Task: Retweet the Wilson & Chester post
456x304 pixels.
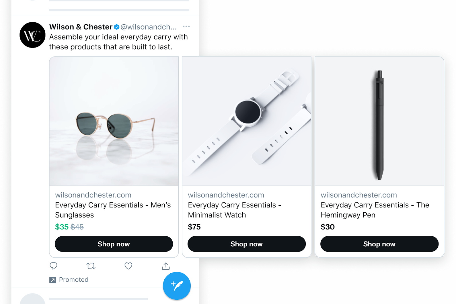Action: pyautogui.click(x=91, y=266)
